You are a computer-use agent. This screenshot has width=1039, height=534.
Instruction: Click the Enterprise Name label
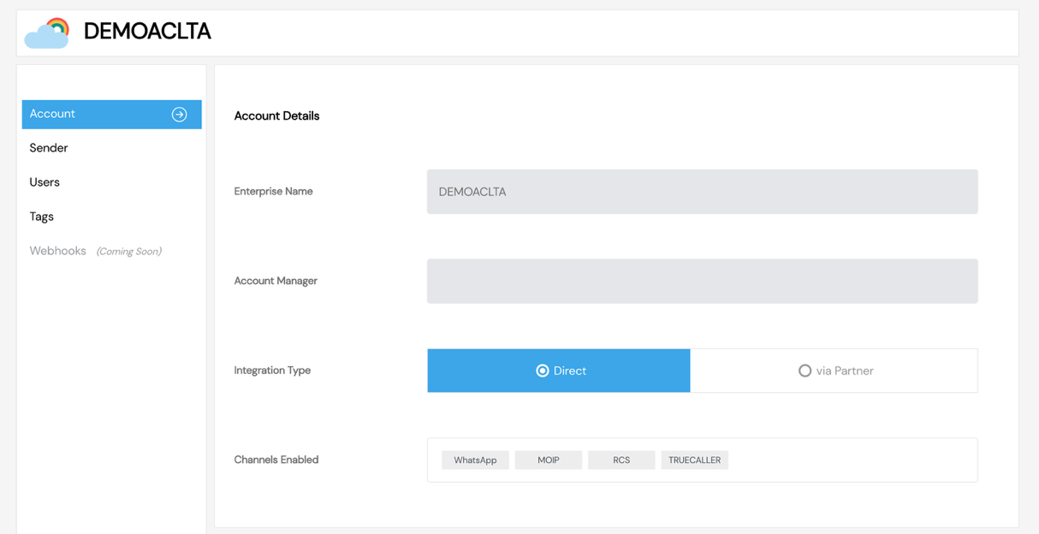click(x=273, y=192)
